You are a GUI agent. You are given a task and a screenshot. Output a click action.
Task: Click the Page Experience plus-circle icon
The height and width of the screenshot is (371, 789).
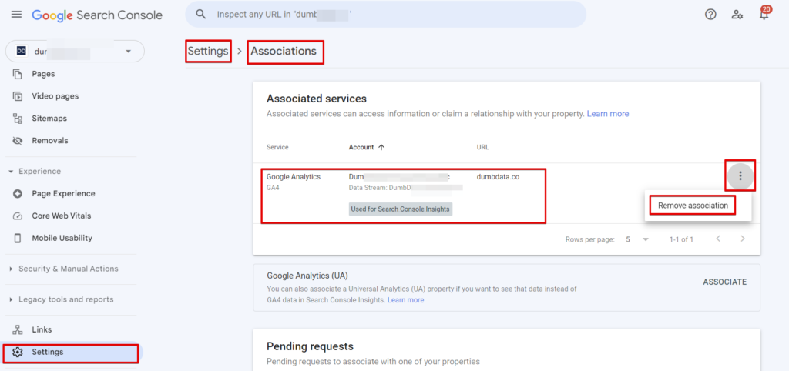(18, 193)
